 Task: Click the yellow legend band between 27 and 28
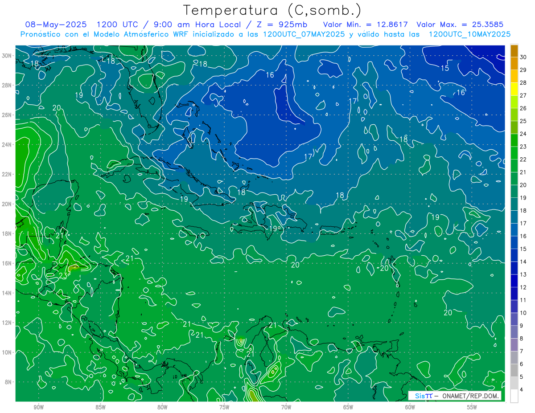[x=514, y=89]
